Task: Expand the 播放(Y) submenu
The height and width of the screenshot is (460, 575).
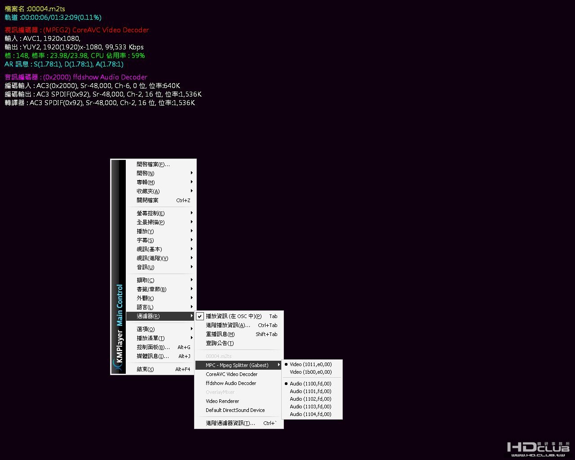Action: [161, 231]
